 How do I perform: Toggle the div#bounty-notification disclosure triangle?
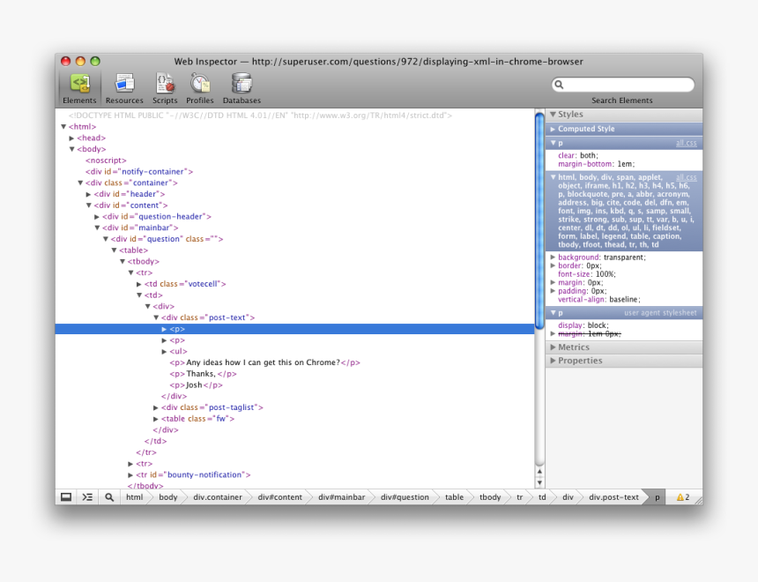(x=130, y=474)
